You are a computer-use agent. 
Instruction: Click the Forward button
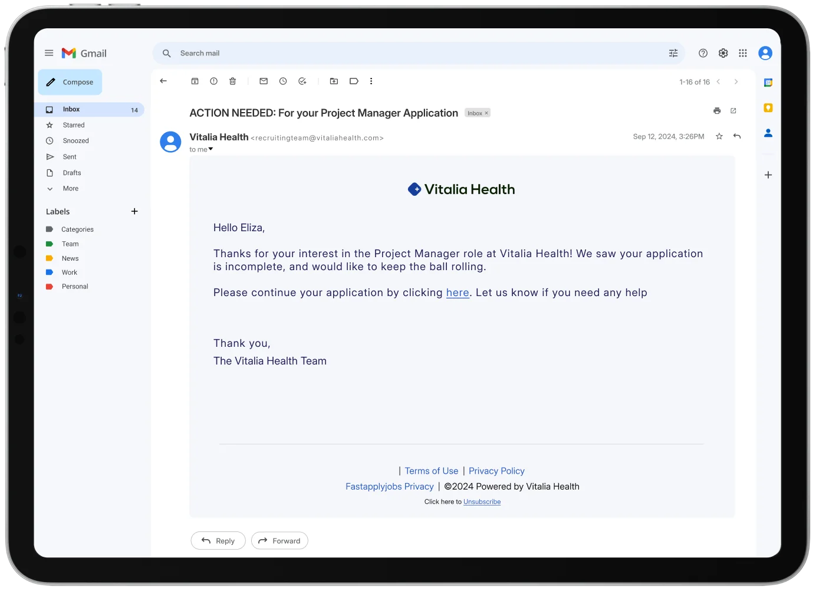(279, 541)
